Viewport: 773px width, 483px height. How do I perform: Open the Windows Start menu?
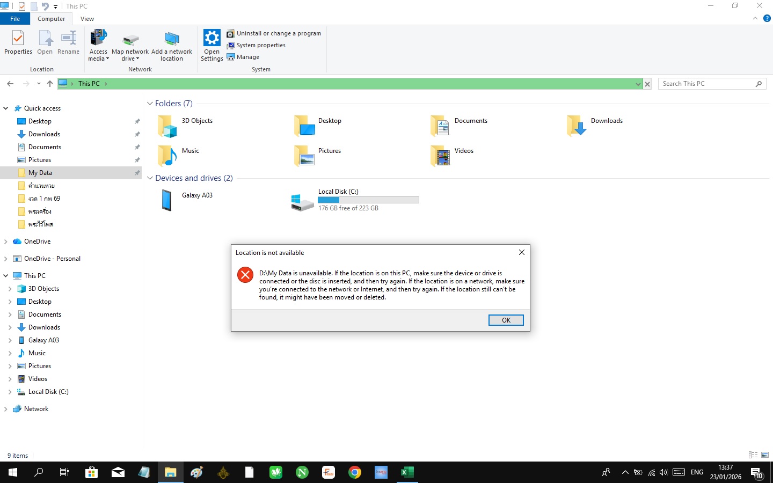[x=13, y=472]
